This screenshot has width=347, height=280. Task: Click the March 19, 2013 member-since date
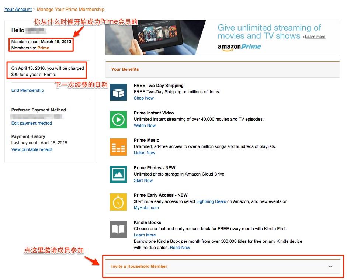click(56, 42)
